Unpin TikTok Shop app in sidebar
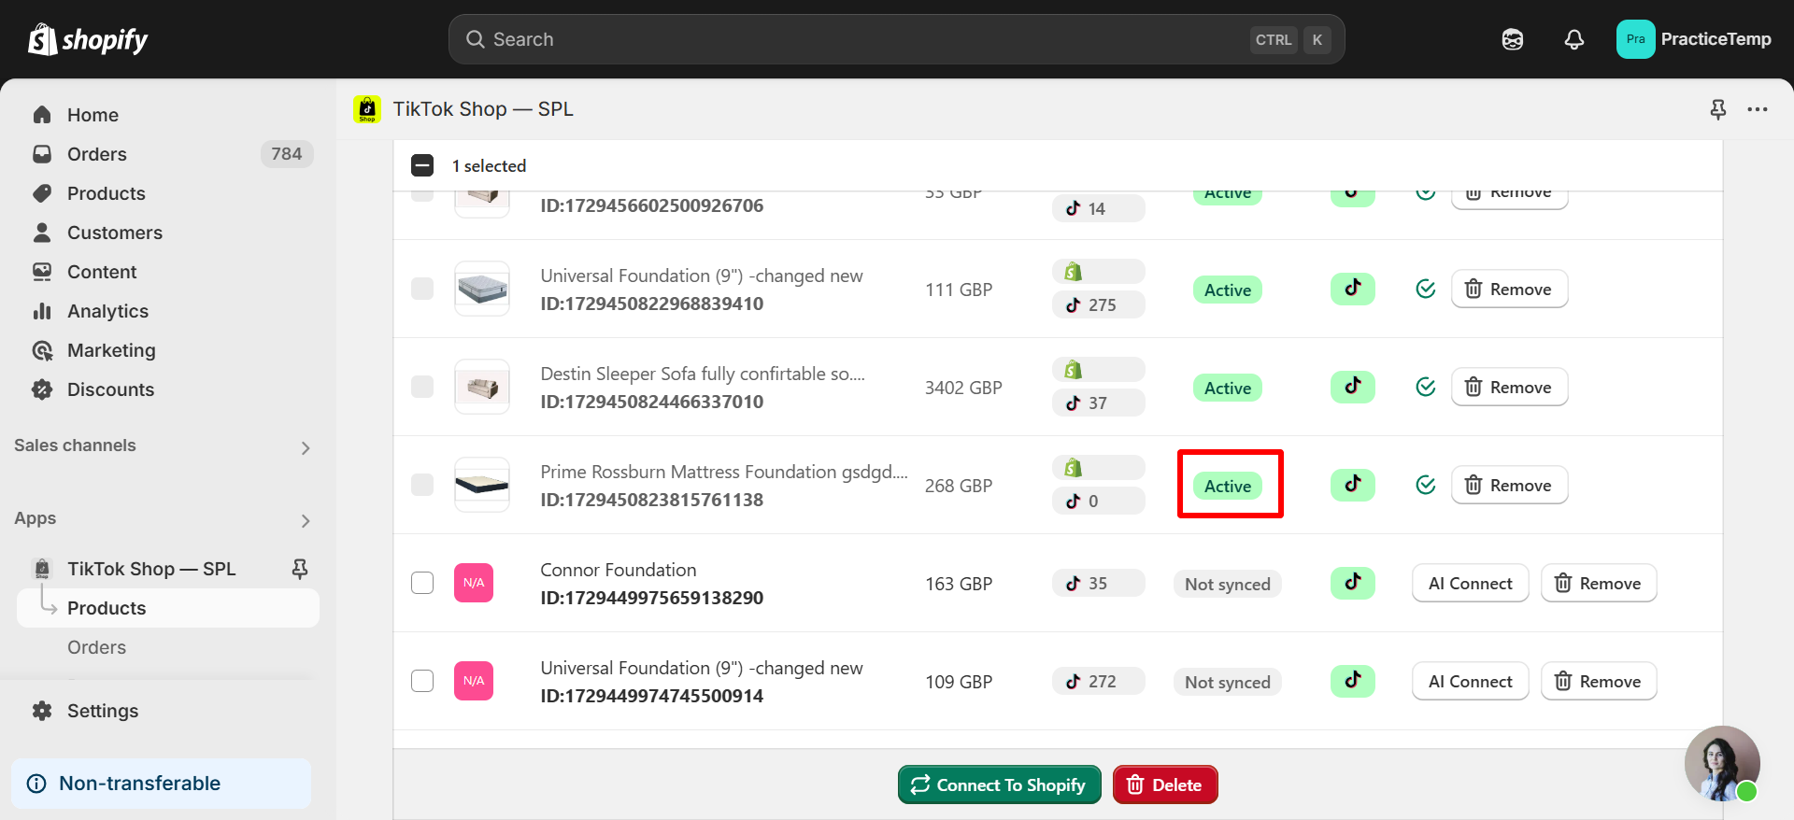1794x820 pixels. (x=299, y=569)
